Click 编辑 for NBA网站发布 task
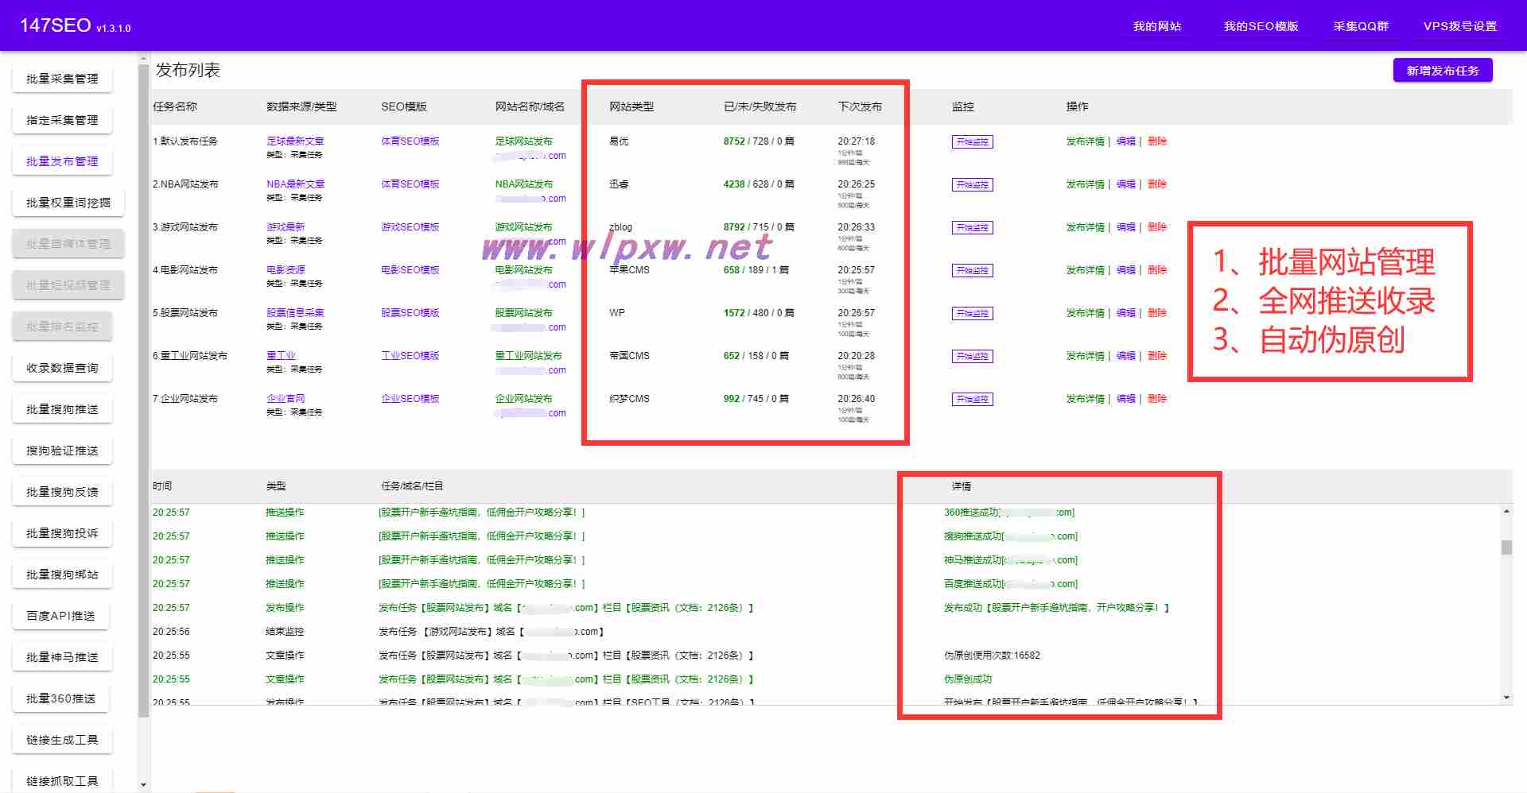Image resolution: width=1527 pixels, height=793 pixels. (x=1125, y=184)
